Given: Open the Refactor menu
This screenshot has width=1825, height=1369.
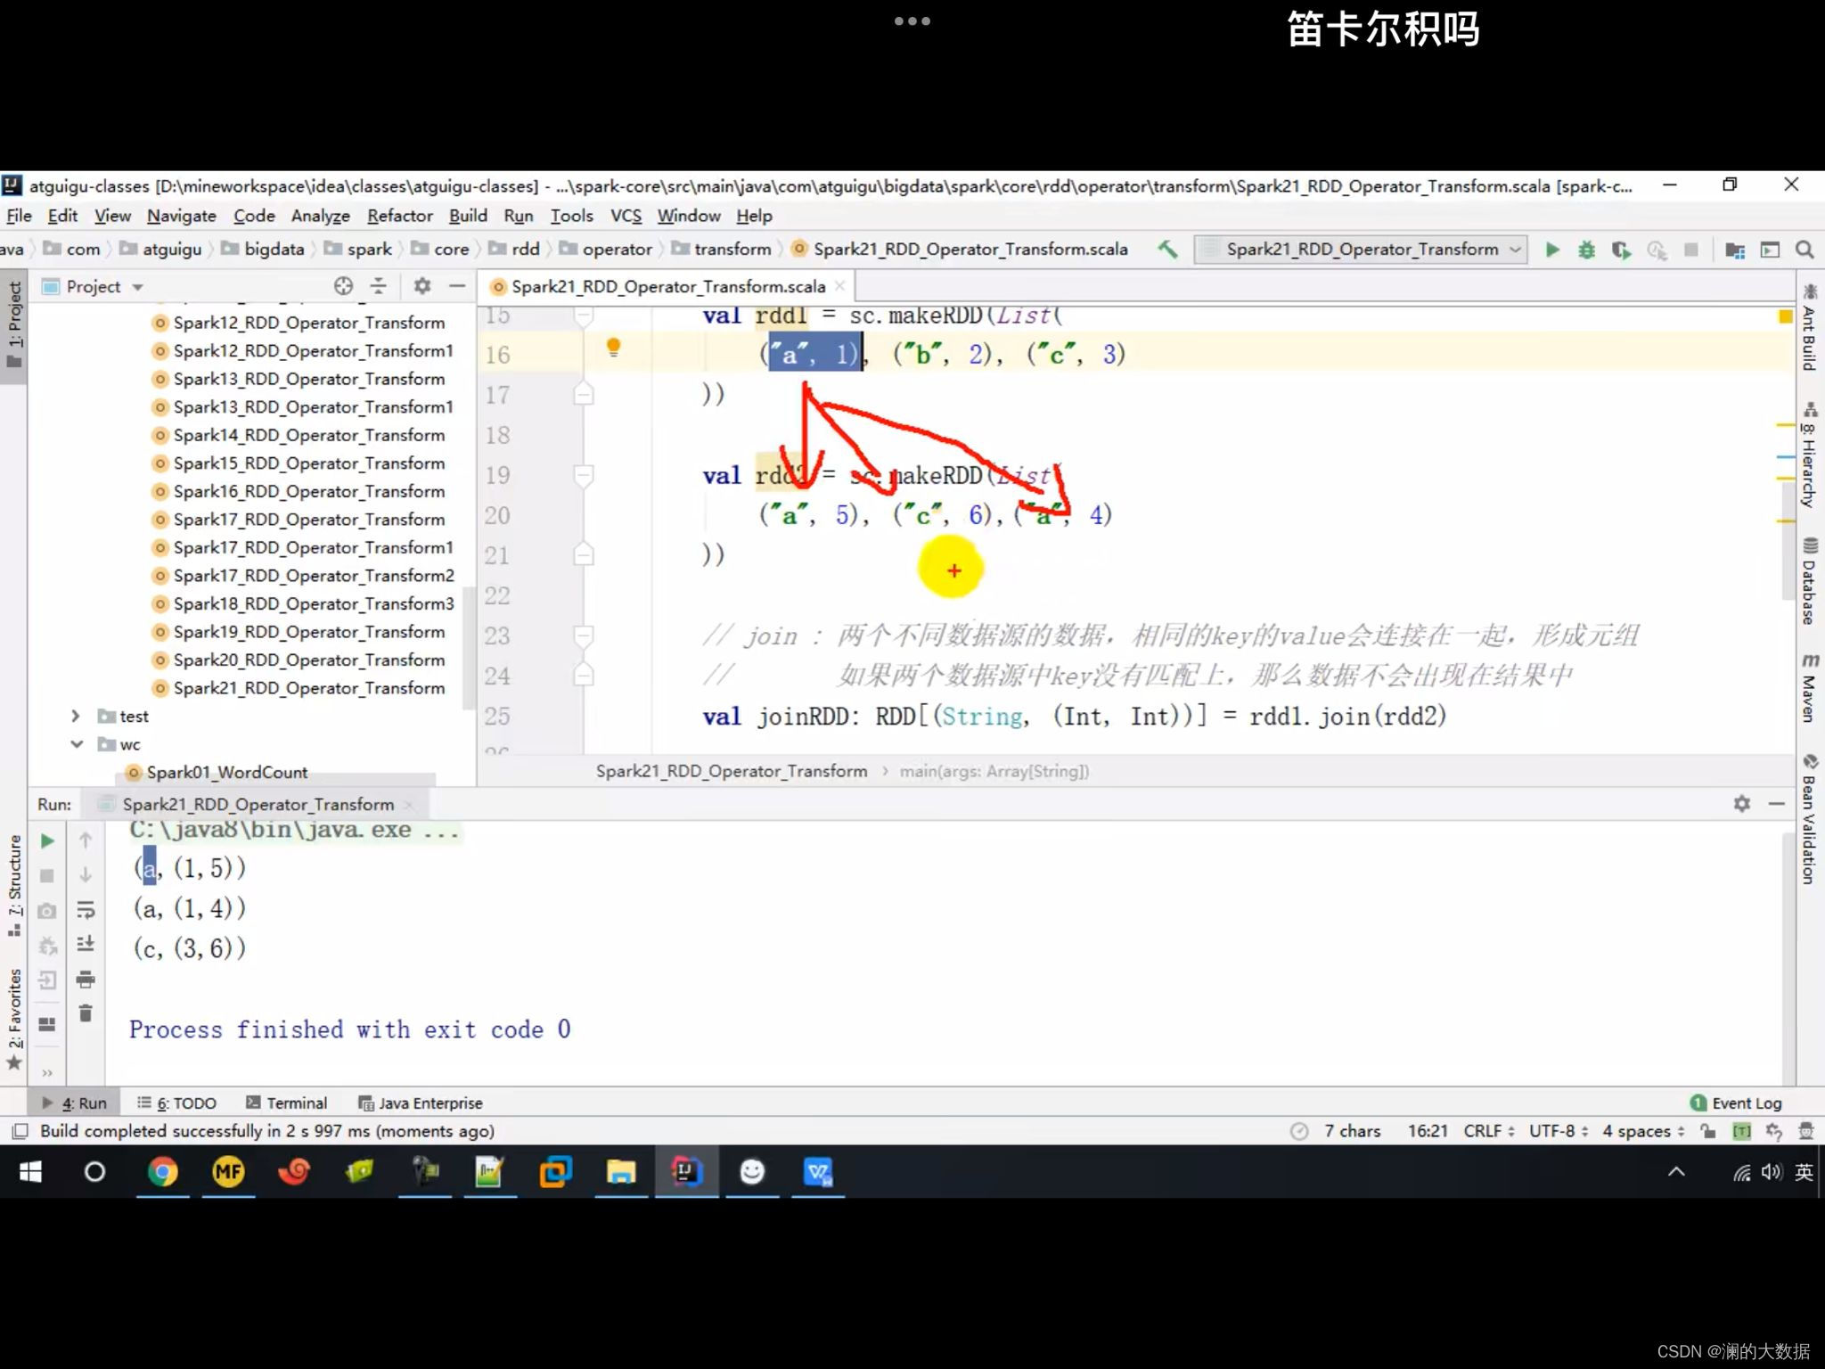Looking at the screenshot, I should pos(399,216).
